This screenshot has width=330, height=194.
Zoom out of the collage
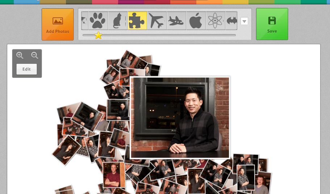click(34, 55)
